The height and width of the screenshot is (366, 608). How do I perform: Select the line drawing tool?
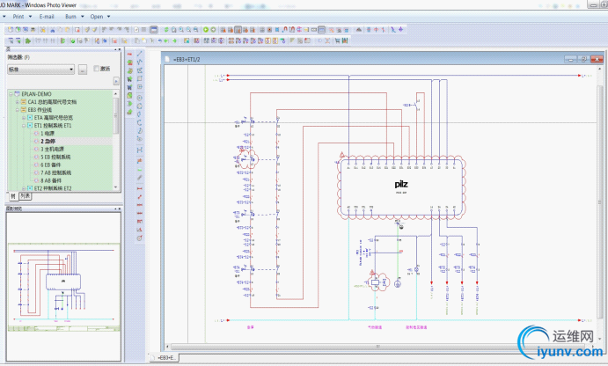point(140,54)
